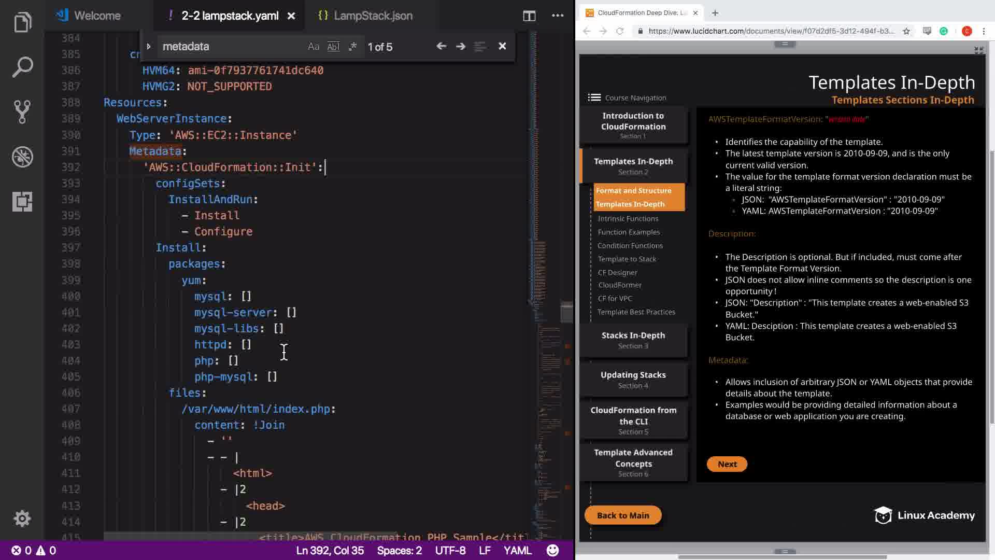995x560 pixels.
Task: Click the split editor icon
Action: 529,16
